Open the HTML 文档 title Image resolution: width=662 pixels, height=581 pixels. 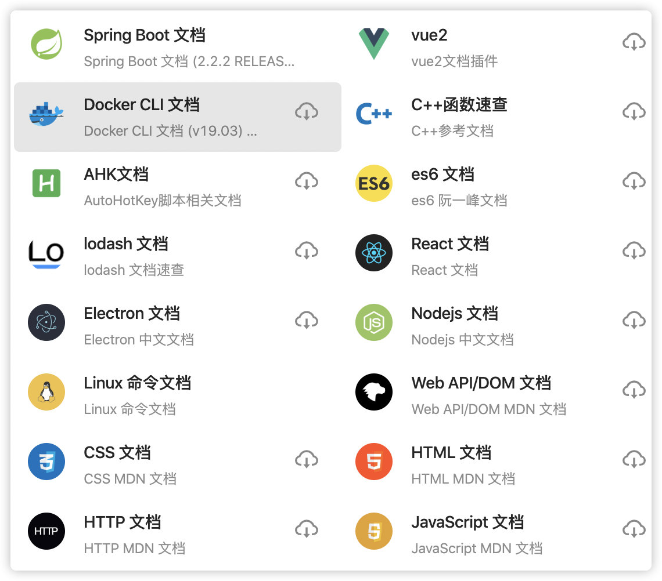click(x=451, y=452)
